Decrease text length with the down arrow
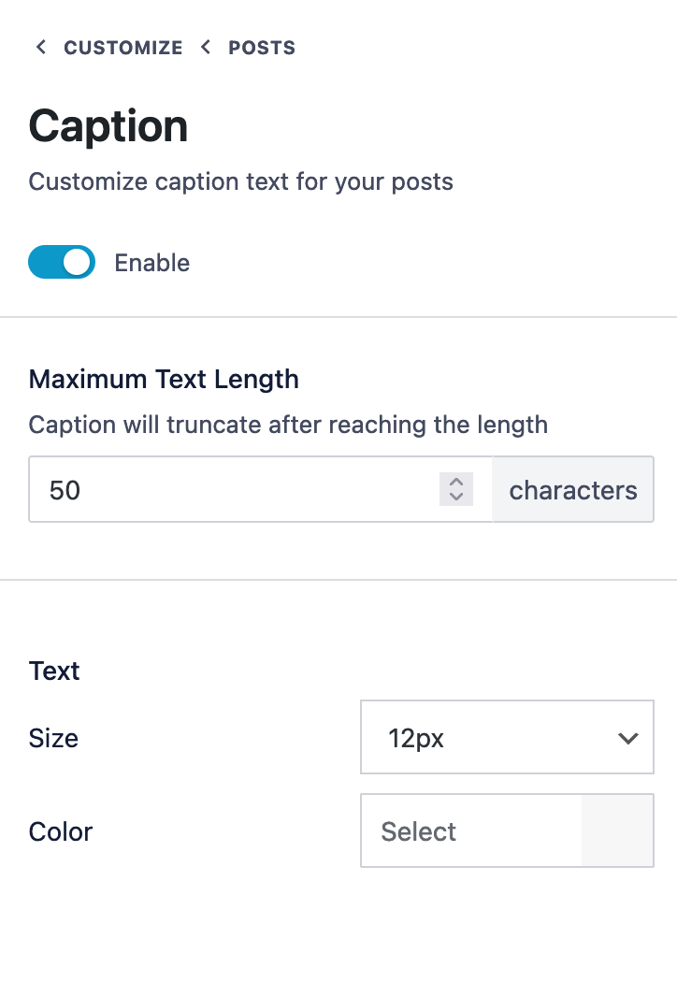 click(x=456, y=497)
